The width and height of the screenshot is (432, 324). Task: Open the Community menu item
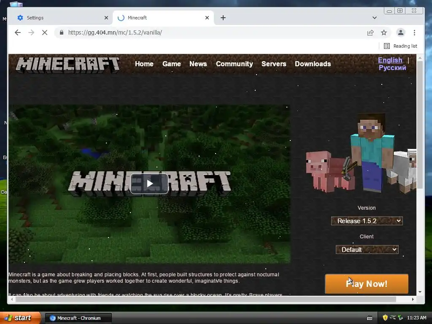pos(235,64)
